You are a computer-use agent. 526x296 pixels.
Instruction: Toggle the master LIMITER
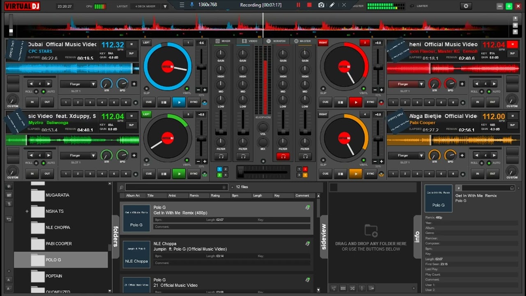tap(412, 6)
